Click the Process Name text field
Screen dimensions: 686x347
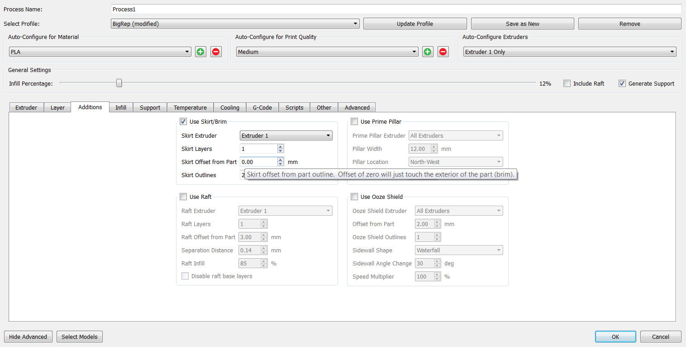395,9
